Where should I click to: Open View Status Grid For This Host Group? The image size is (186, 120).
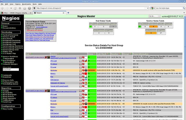(37, 40)
